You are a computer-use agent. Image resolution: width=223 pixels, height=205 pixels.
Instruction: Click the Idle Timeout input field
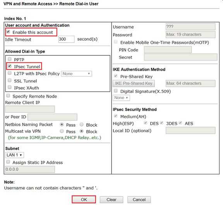67,39
